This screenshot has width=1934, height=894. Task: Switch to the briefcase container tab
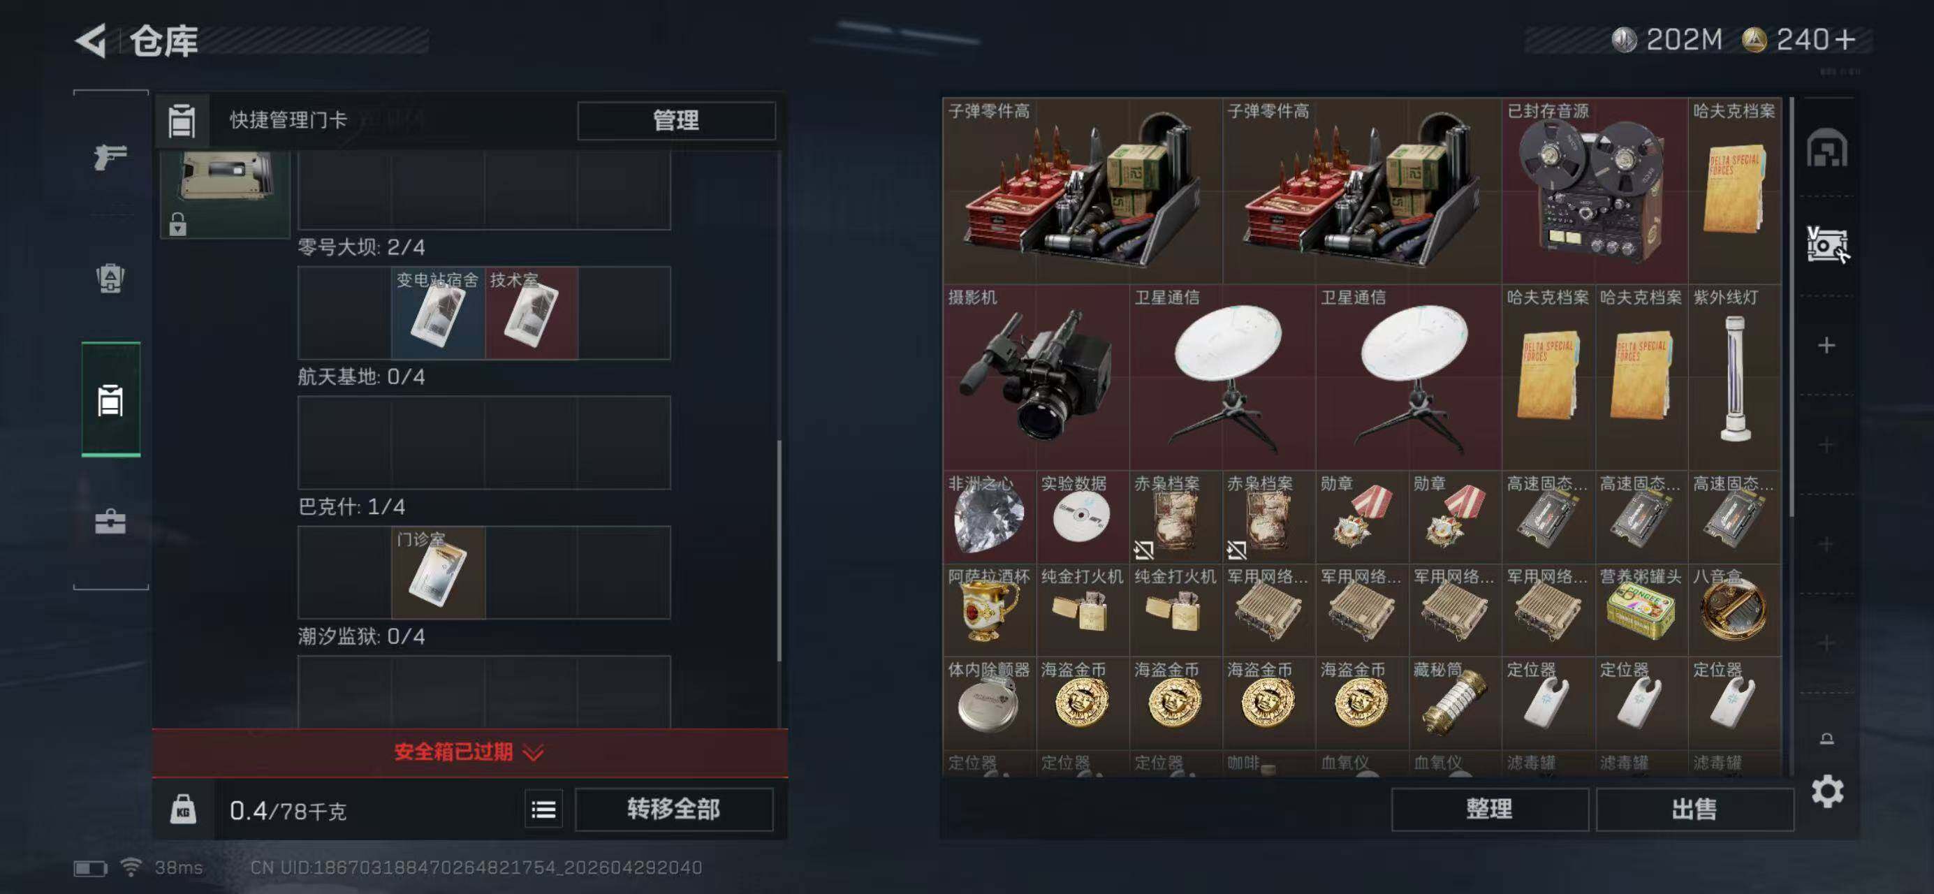110,522
